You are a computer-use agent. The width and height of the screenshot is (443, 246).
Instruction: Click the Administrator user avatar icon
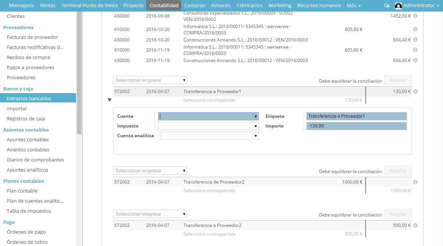[x=398, y=6]
